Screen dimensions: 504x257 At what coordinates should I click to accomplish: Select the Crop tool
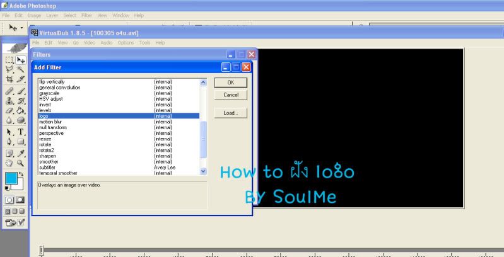(x=9, y=79)
